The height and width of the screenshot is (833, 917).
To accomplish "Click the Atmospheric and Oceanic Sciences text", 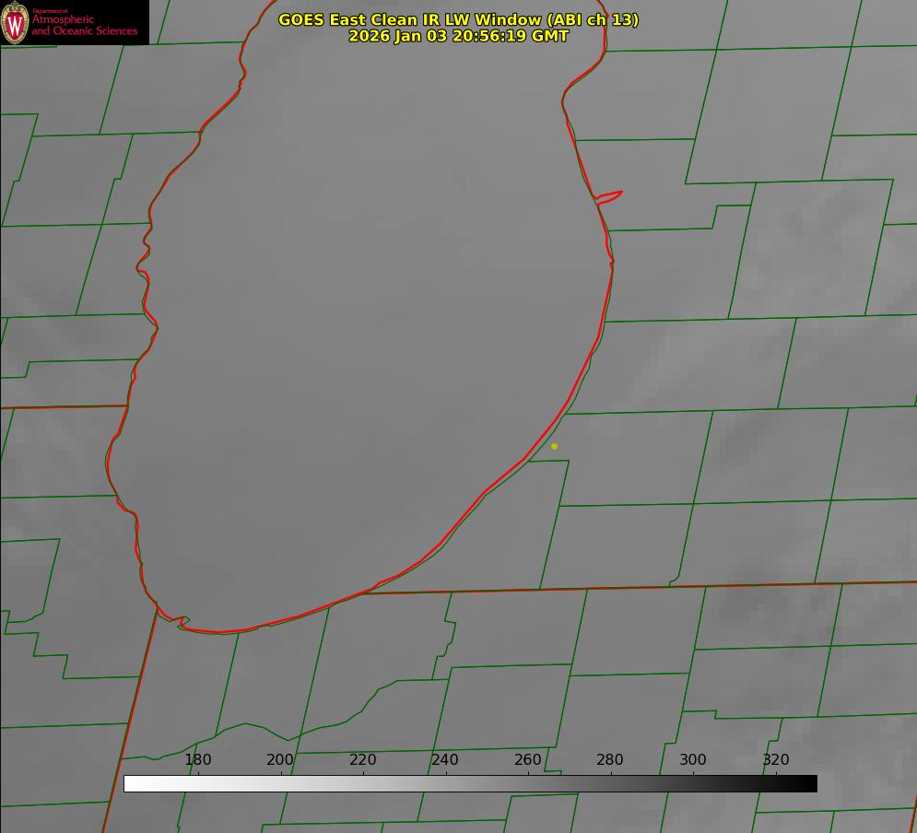I will coord(84,25).
